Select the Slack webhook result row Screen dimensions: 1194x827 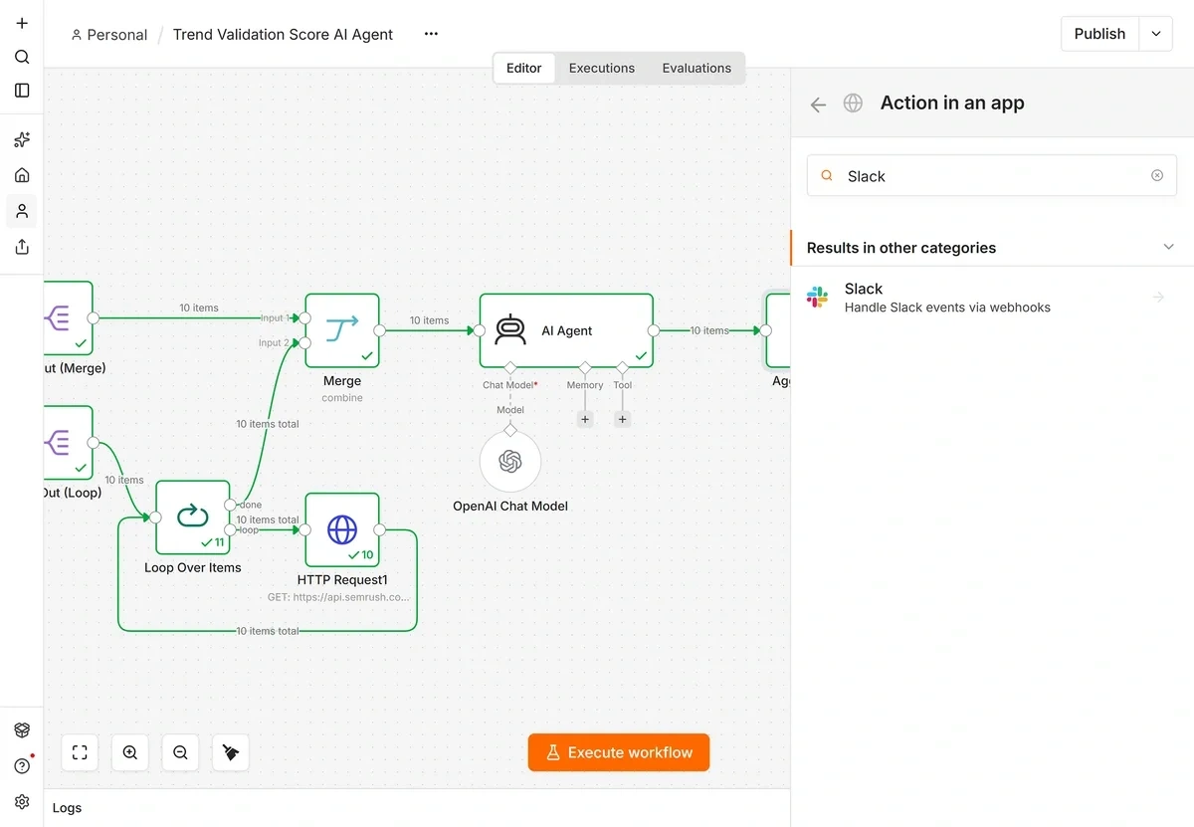(992, 297)
